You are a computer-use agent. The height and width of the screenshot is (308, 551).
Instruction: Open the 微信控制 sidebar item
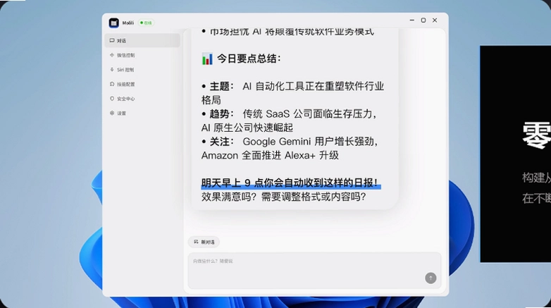pyautogui.click(x=142, y=55)
